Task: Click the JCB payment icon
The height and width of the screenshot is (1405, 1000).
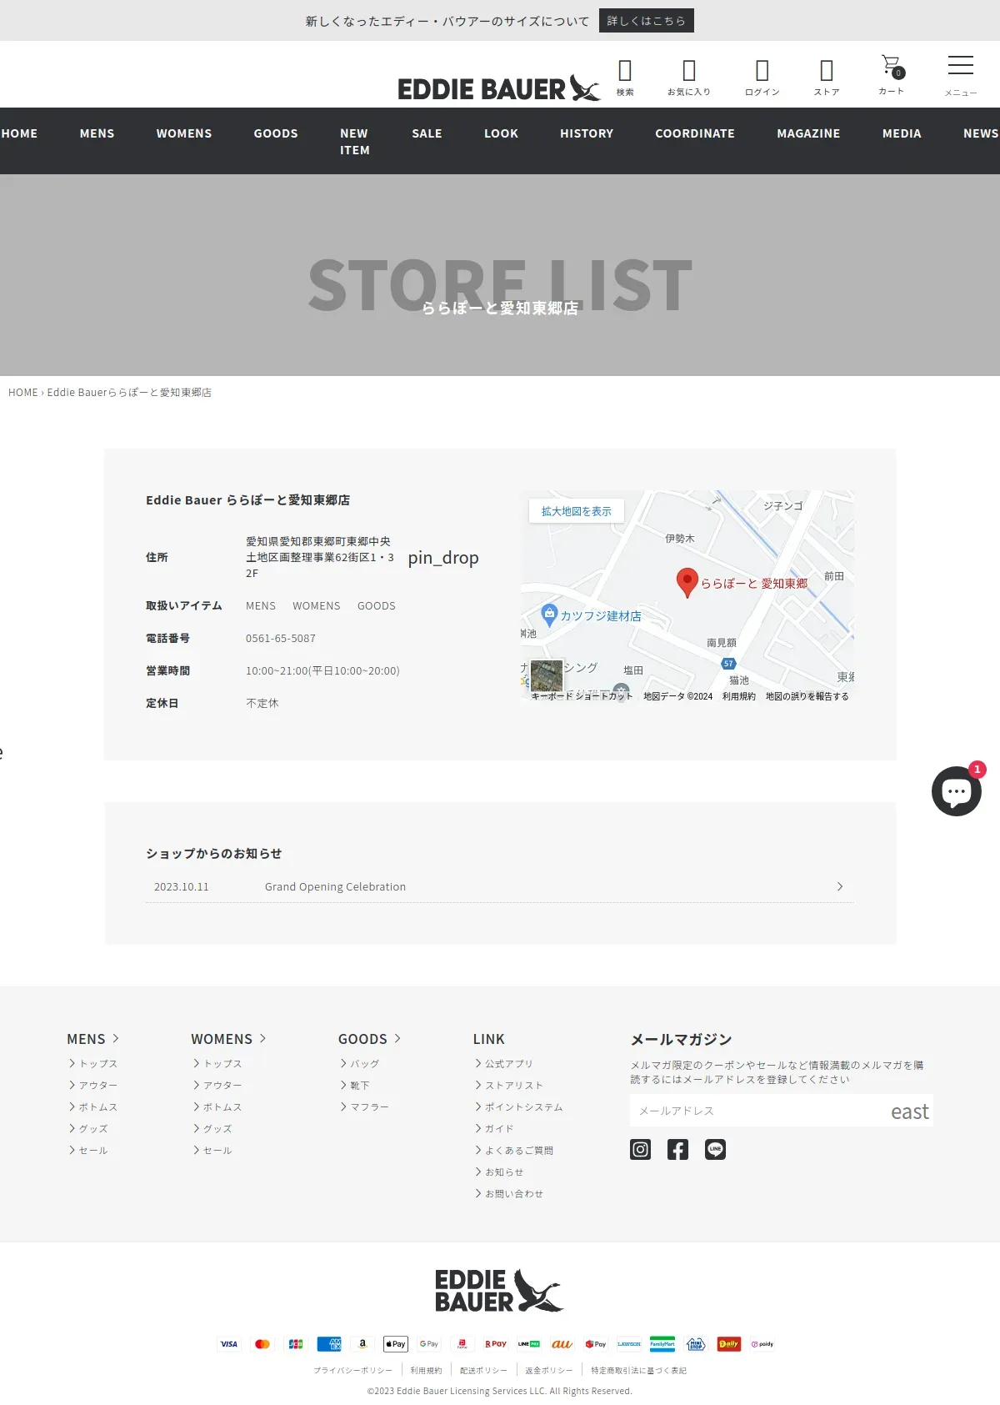Action: coord(296,1344)
